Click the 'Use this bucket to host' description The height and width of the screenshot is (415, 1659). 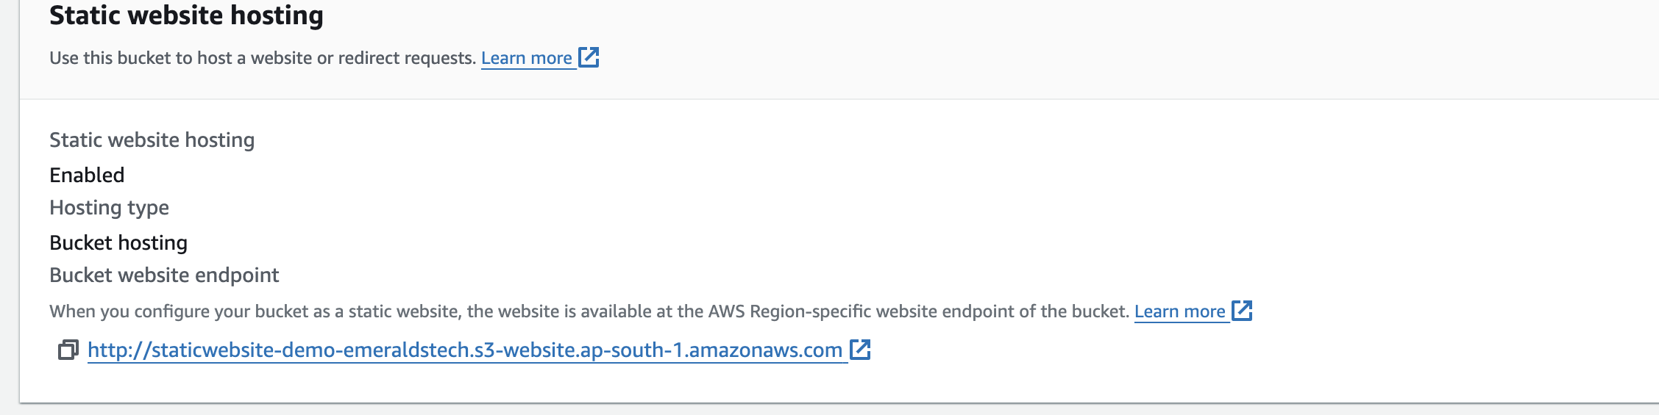click(x=263, y=58)
